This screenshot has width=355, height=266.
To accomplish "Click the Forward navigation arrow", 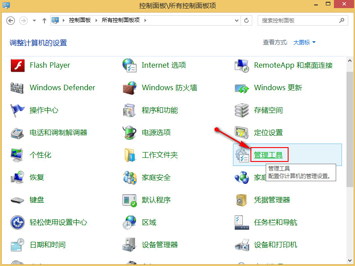I will point(23,21).
